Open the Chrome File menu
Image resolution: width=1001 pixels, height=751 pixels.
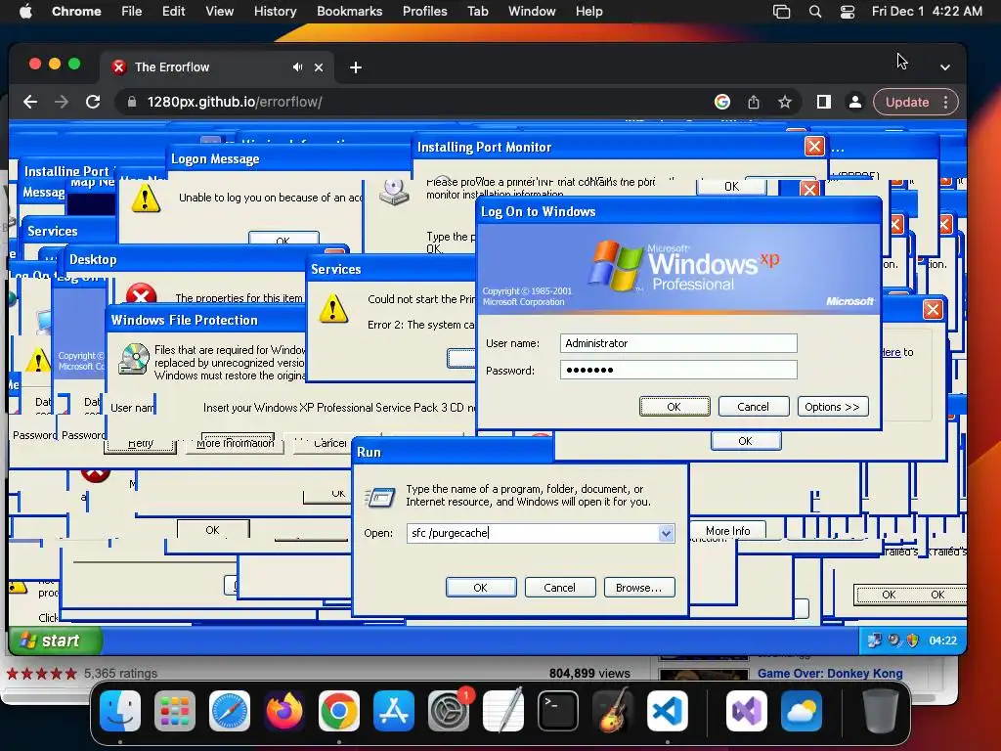pos(132,12)
